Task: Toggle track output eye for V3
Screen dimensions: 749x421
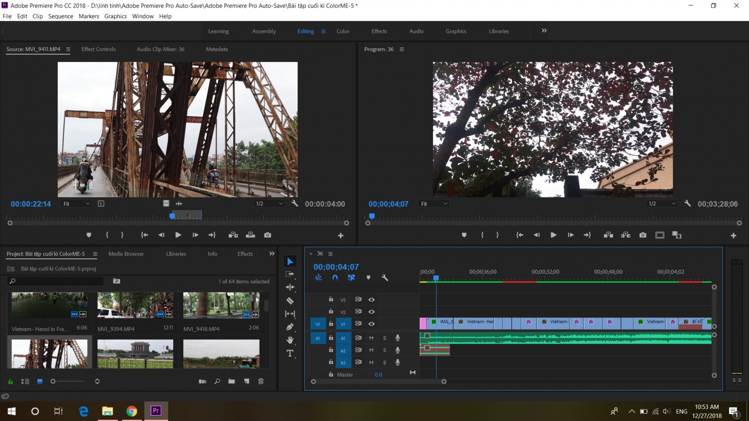Action: [x=372, y=300]
